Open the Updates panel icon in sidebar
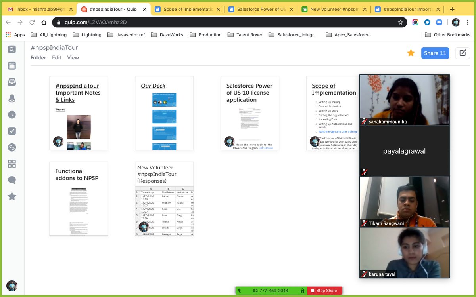Image resolution: width=476 pixels, height=297 pixels. coord(12,66)
